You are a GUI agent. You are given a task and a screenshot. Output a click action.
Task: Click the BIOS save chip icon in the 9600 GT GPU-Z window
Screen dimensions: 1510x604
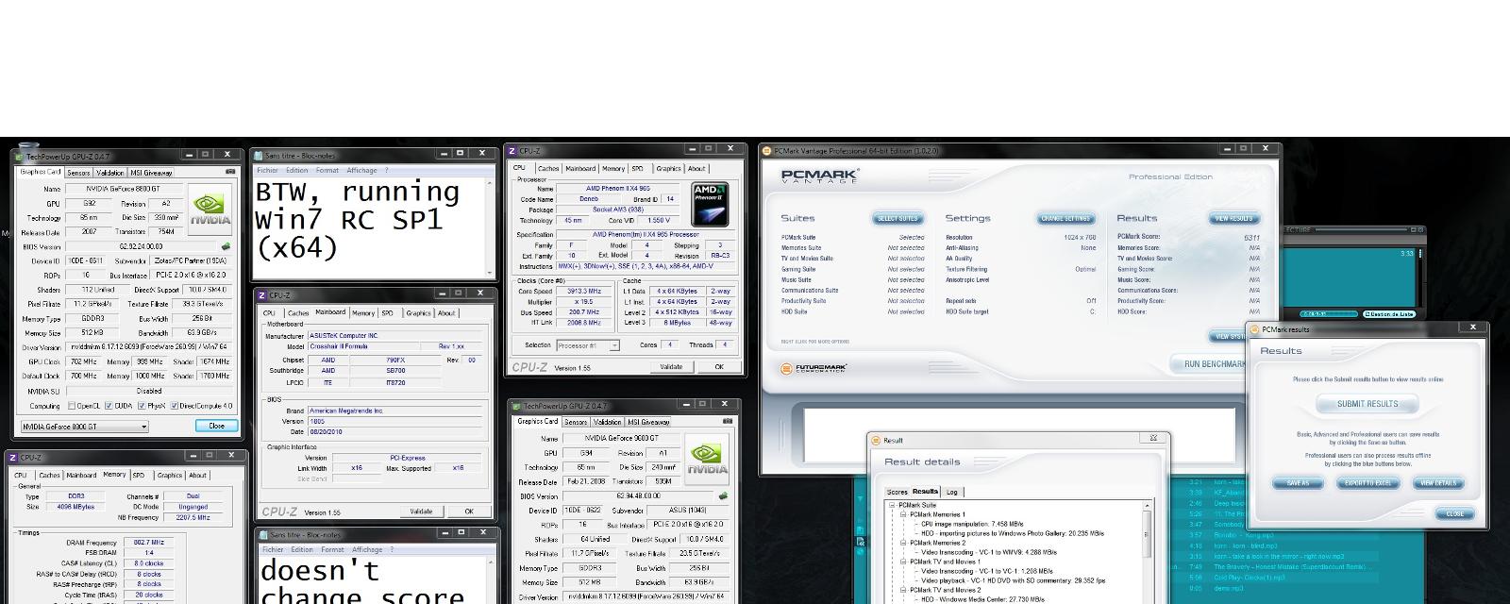723,495
